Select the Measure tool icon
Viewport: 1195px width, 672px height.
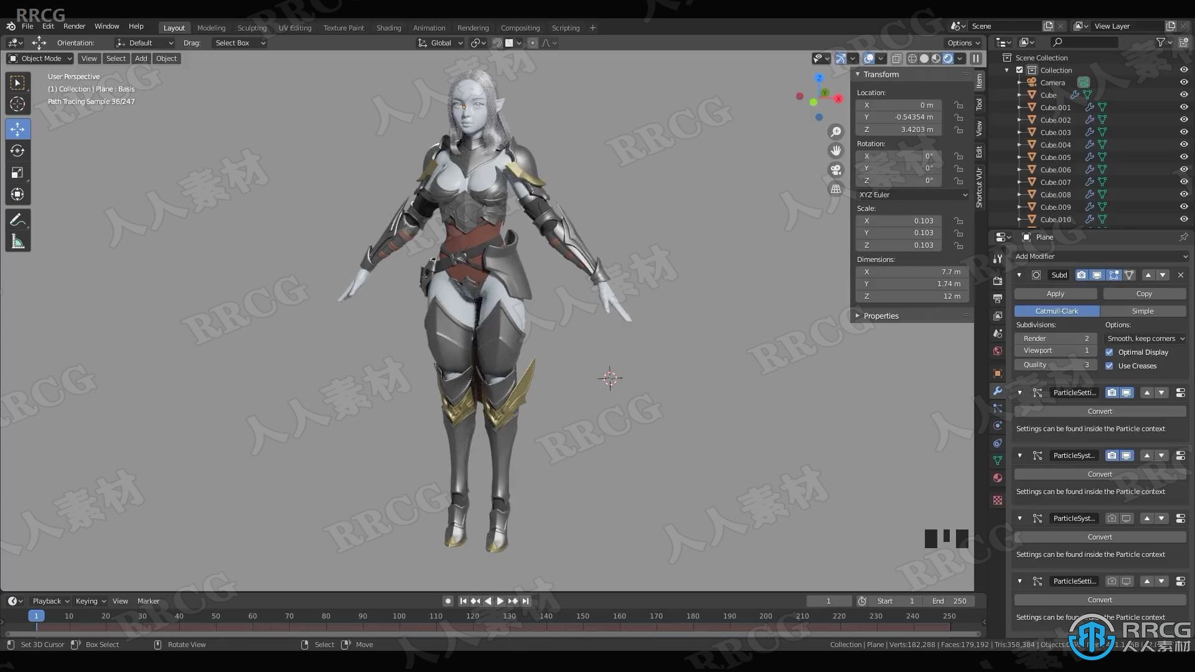pos(18,241)
